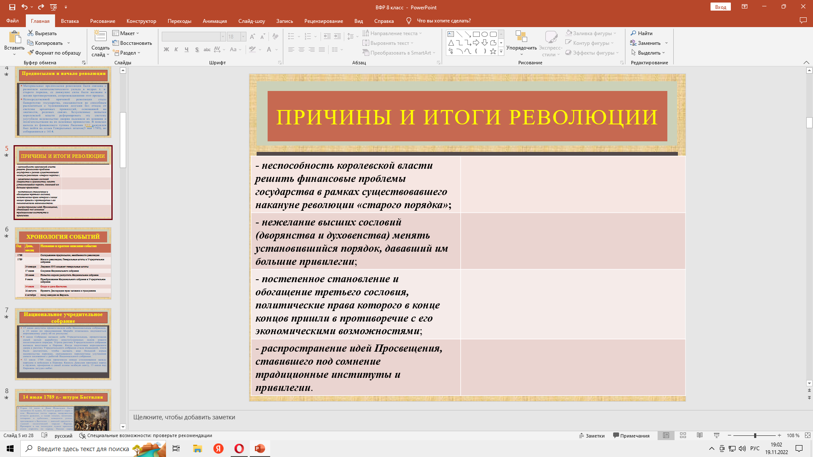Click Convert to SmartArt button
The height and width of the screenshot is (457, 813).
click(x=399, y=53)
